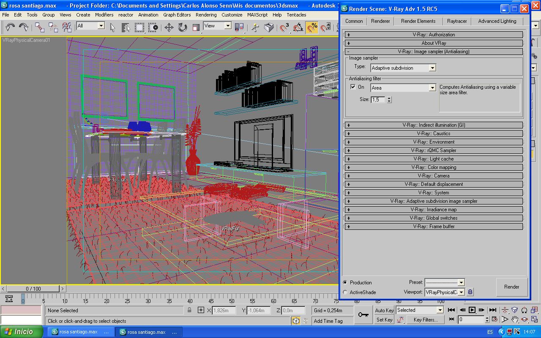Expand the V-Ray:: Indirect illumination (GI) rollout

click(x=434, y=125)
